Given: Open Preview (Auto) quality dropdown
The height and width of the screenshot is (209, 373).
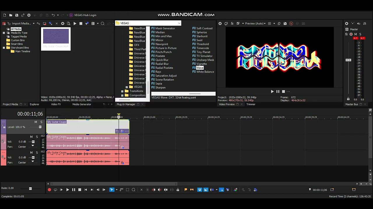Looking at the screenshot, I should 255,24.
